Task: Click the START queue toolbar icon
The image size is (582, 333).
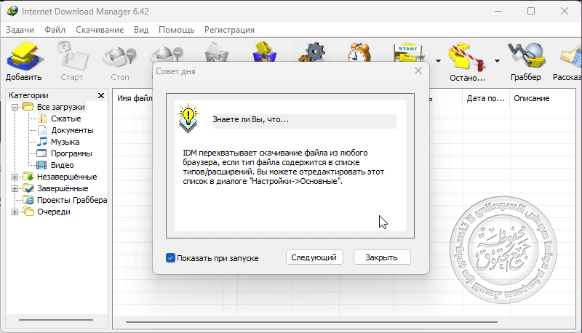Action: coord(408,52)
